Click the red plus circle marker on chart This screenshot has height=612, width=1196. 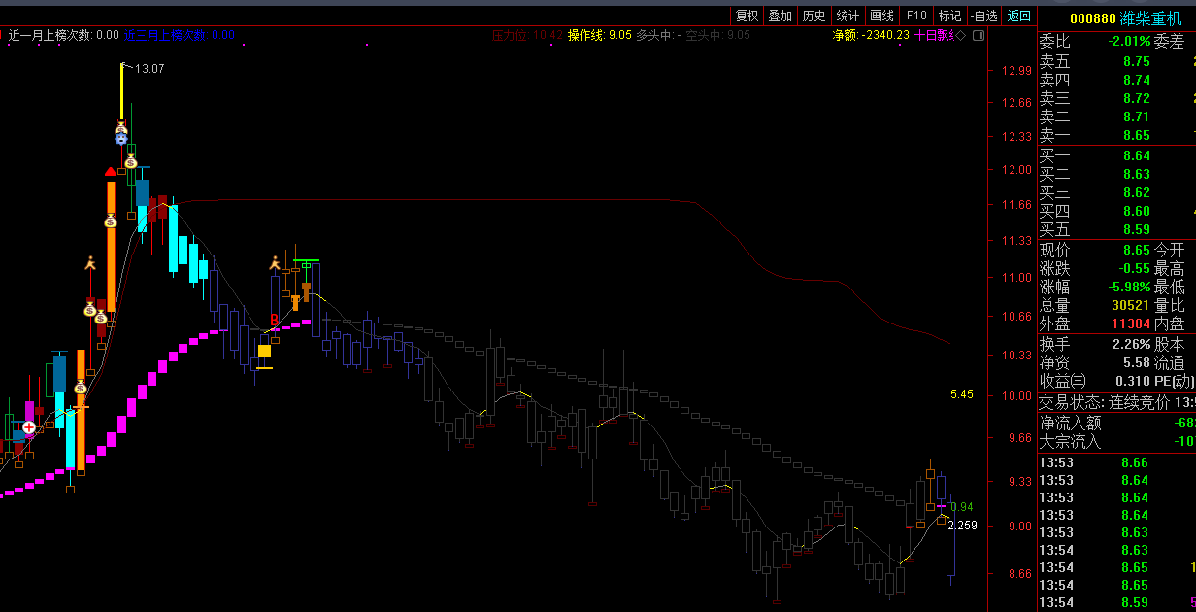point(29,426)
